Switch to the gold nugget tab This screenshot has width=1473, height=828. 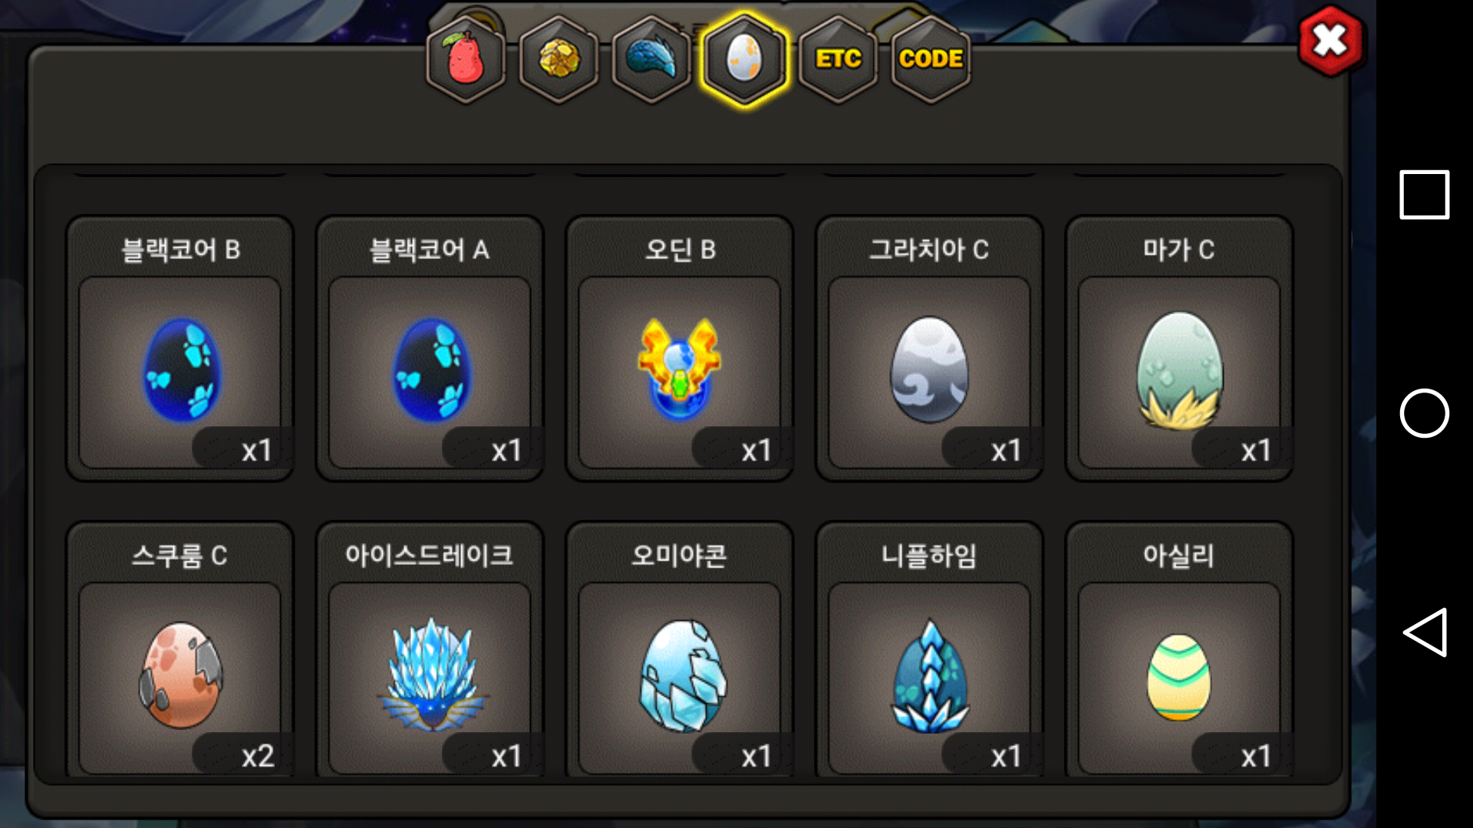coord(559,59)
